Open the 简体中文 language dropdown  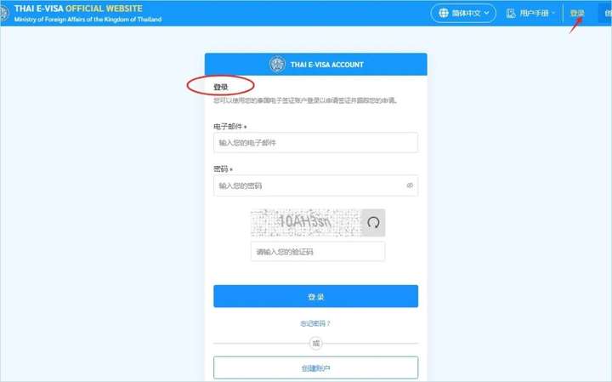point(463,14)
